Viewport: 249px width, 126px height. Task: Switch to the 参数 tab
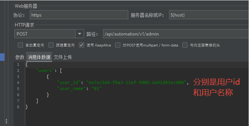click(20, 57)
